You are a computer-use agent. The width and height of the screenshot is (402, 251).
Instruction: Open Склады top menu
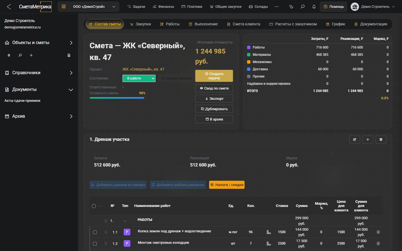[258, 7]
